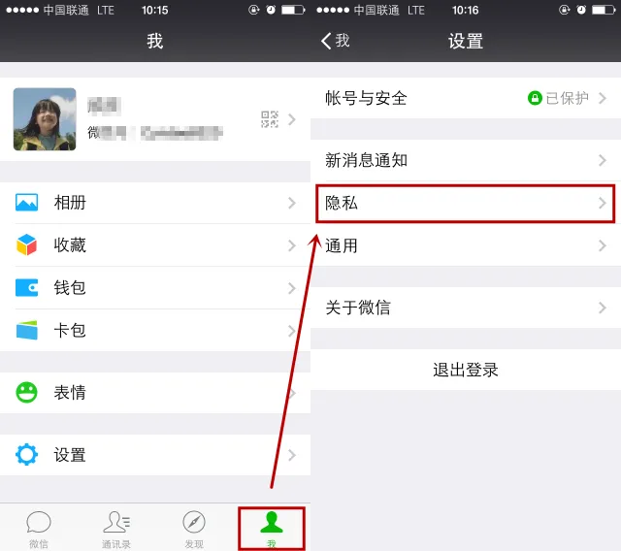Viewport: 621px width, 551px height.
Task: Open the 隐私 privacy row chevron
Action: coord(603,203)
